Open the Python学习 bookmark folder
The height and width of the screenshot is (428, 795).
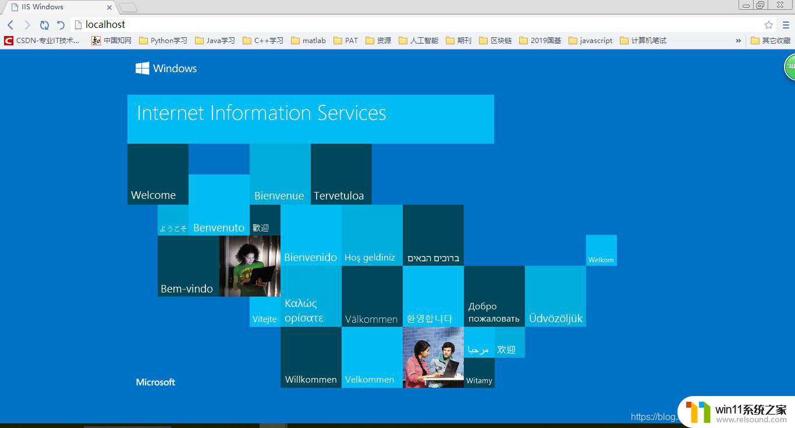pyautogui.click(x=163, y=41)
